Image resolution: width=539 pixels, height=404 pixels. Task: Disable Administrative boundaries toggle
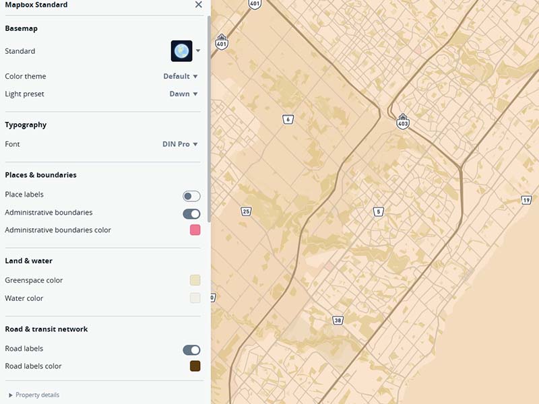[191, 213]
